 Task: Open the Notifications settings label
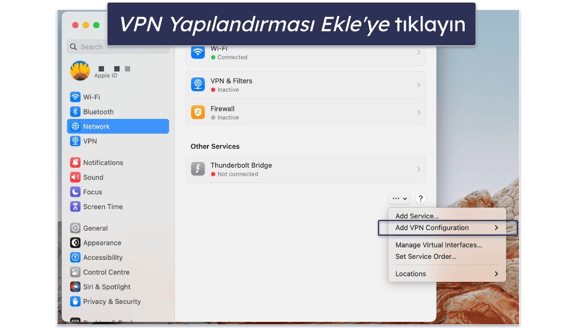[103, 162]
